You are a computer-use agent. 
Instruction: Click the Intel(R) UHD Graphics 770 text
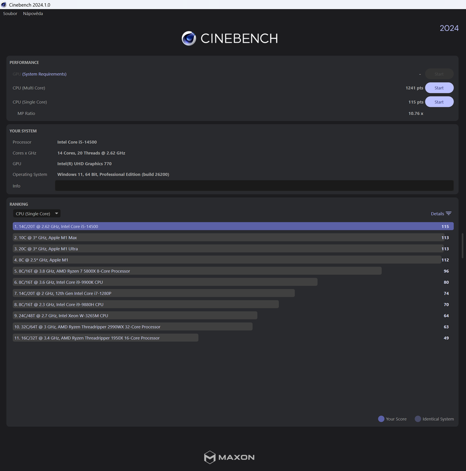pos(85,164)
